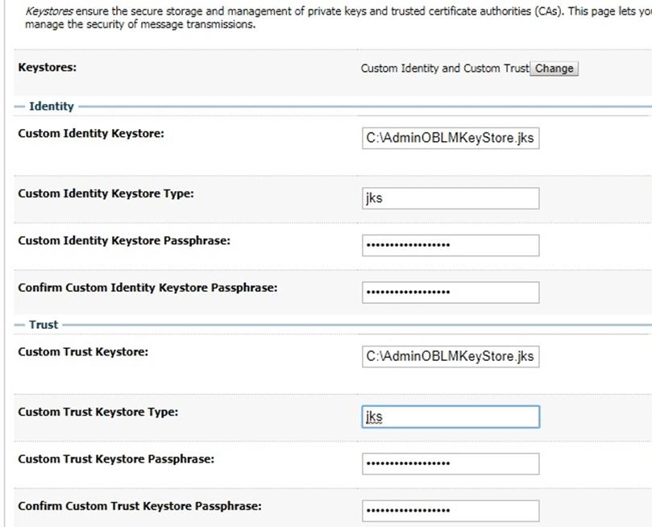
Task: Click the Custom Identity Keystore Passphrase field
Action: point(451,245)
